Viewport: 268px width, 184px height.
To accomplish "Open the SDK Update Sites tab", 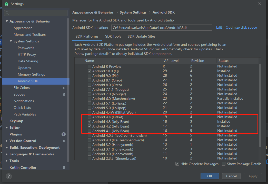I will (x=141, y=36).
